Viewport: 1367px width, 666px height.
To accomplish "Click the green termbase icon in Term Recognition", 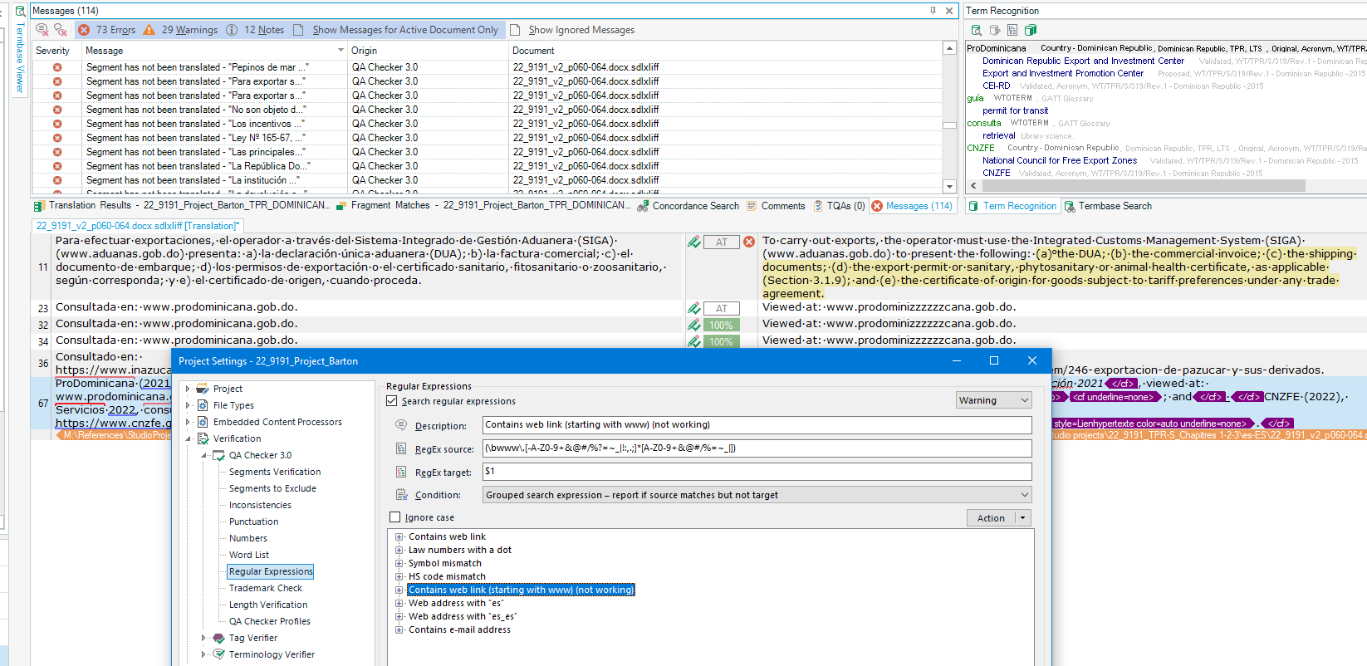I will pos(1031,30).
